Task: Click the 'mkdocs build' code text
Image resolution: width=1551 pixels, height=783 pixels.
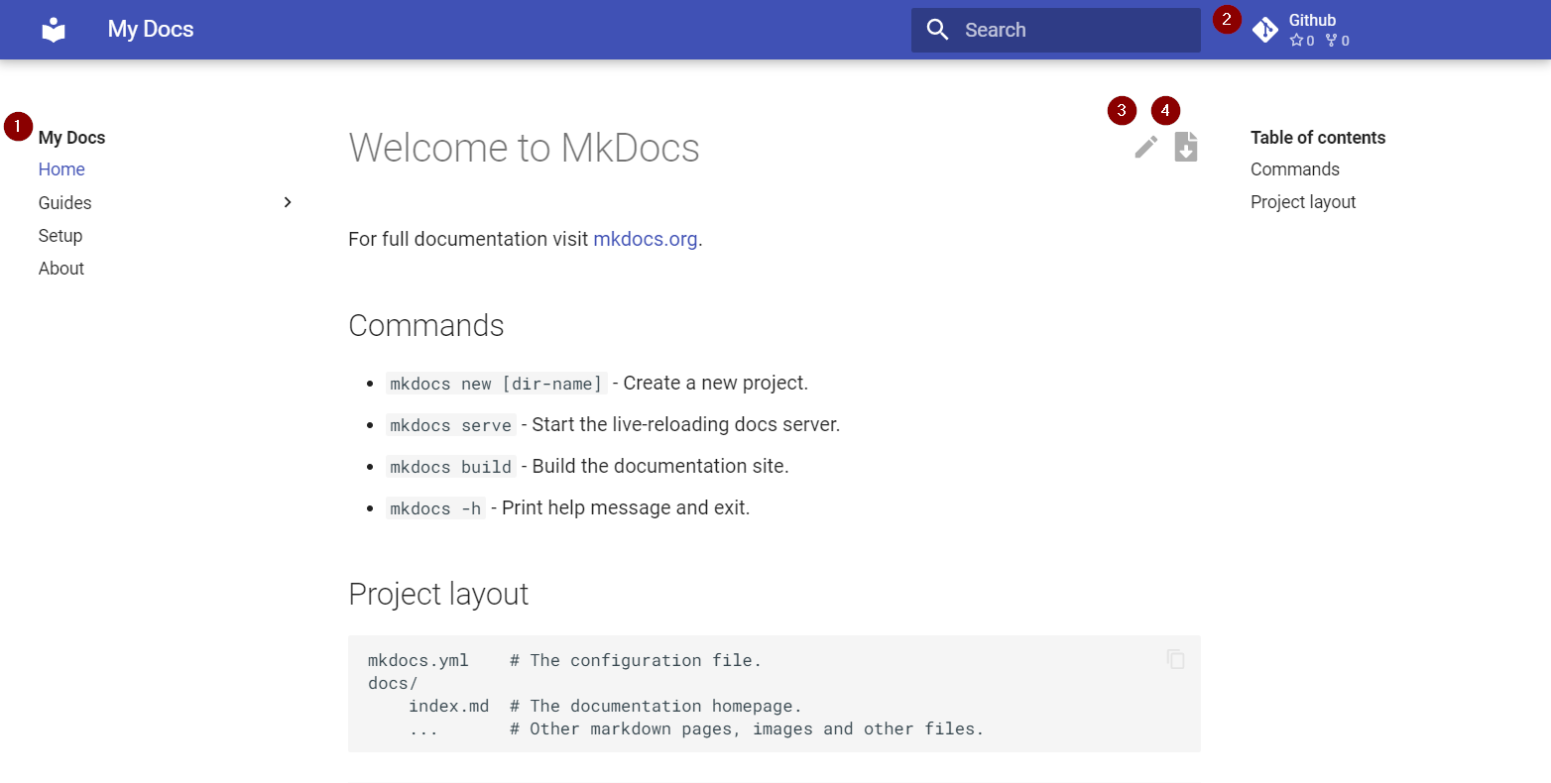Action: 451,467
